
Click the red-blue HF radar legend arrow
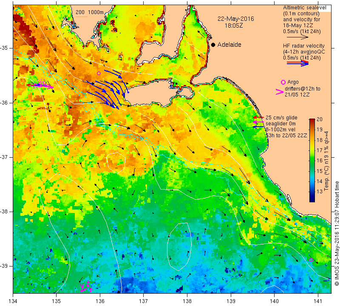297,63
